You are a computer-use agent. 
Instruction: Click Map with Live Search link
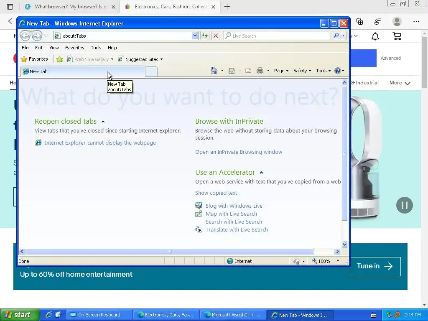[231, 214]
